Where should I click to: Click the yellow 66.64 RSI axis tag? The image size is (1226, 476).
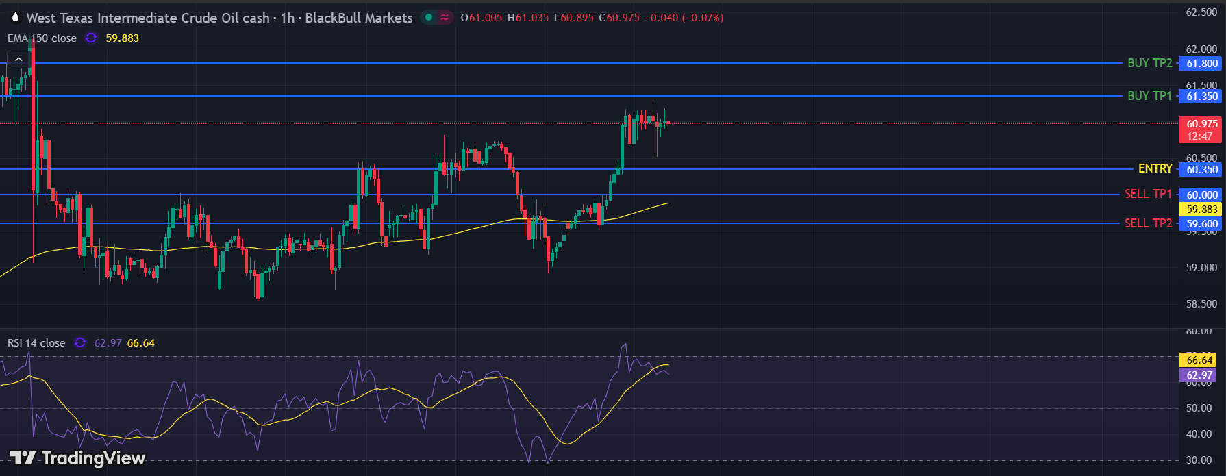(x=1199, y=360)
